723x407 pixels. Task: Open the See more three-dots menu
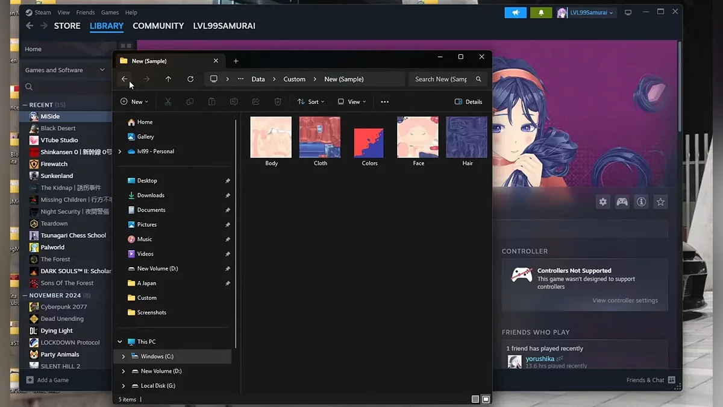coord(385,102)
